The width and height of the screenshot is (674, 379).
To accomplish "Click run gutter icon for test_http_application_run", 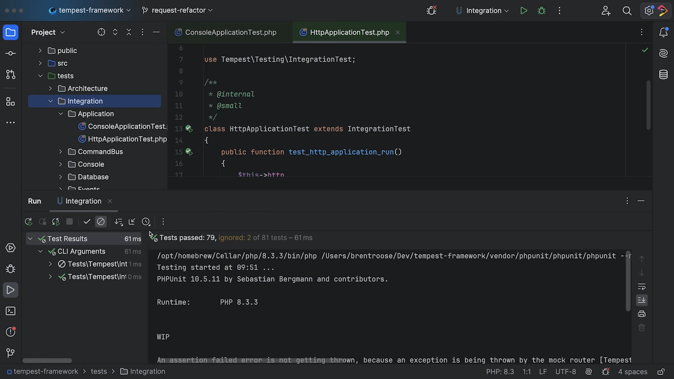I will [x=189, y=152].
